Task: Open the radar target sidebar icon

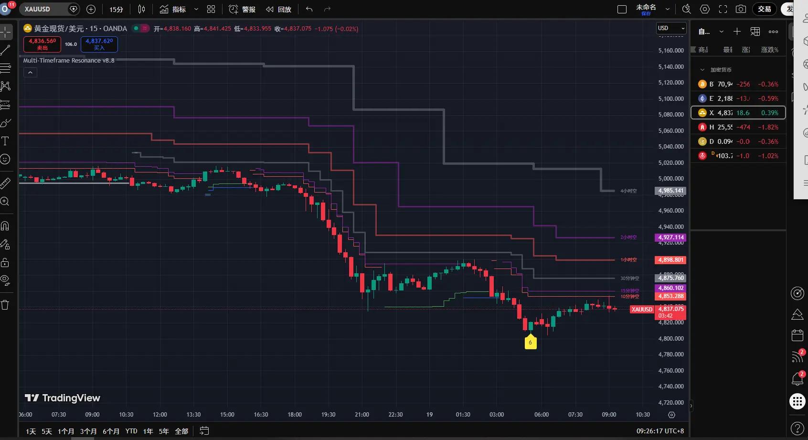Action: (797, 293)
